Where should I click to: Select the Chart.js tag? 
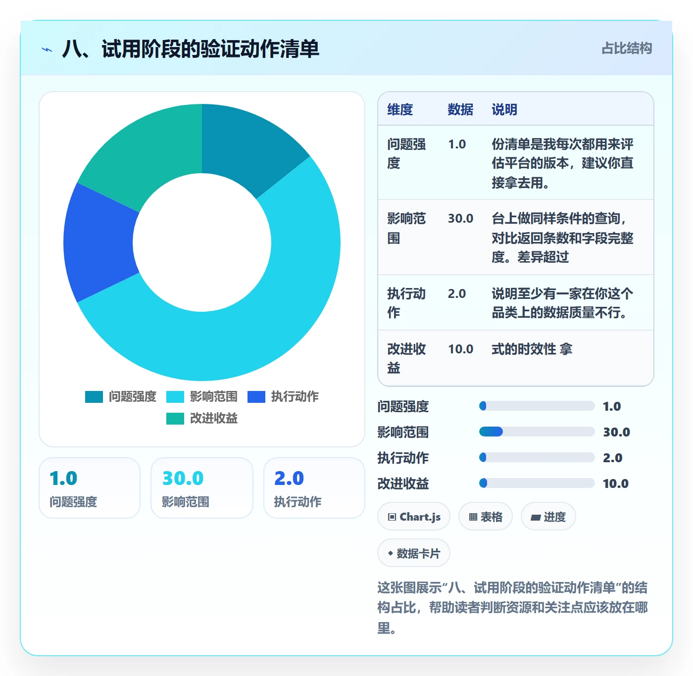coord(414,517)
